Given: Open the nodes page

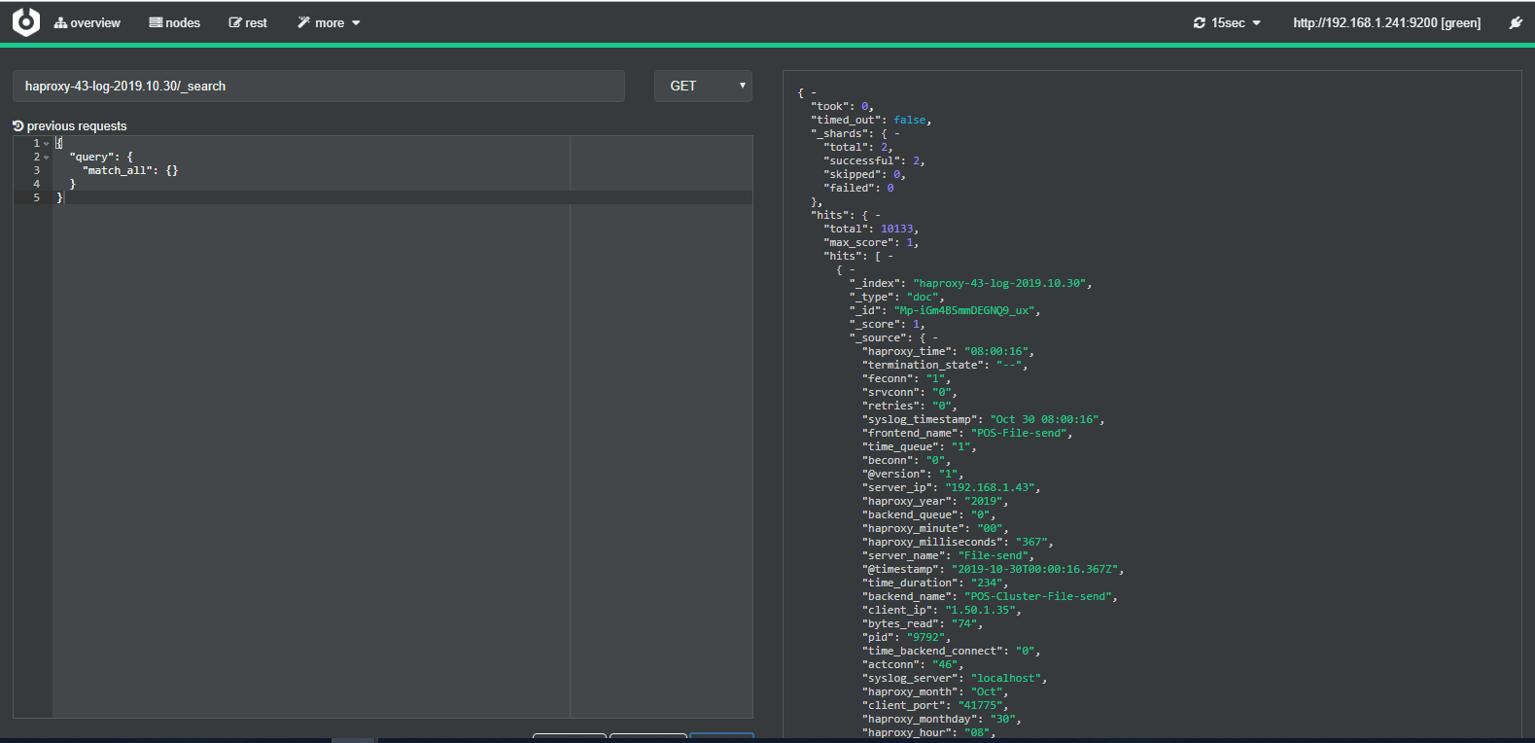Looking at the screenshot, I should pyautogui.click(x=174, y=22).
